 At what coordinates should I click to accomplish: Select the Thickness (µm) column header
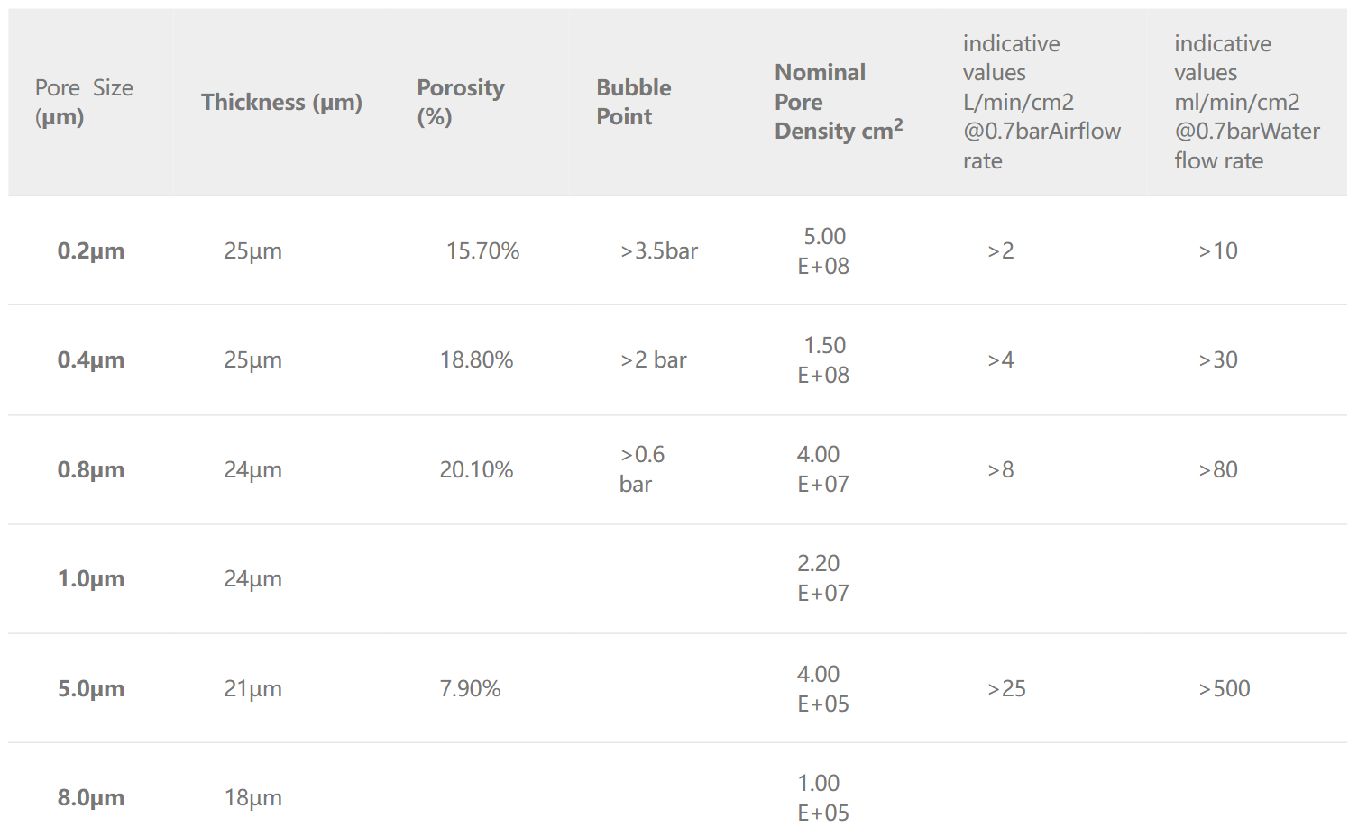point(281,102)
